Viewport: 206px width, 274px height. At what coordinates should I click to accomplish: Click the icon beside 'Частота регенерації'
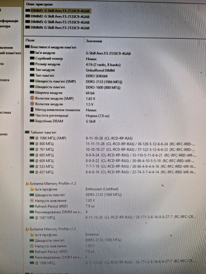(32, 115)
